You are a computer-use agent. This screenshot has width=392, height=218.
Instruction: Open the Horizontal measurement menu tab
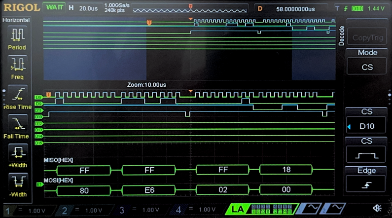click(x=16, y=20)
